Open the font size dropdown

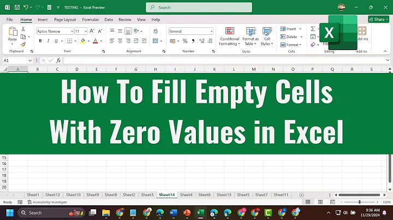coord(86,31)
